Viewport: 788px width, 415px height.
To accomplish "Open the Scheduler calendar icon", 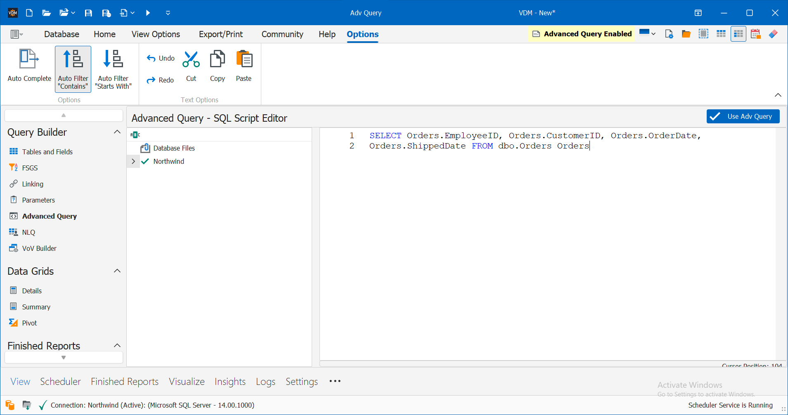I will click(755, 33).
